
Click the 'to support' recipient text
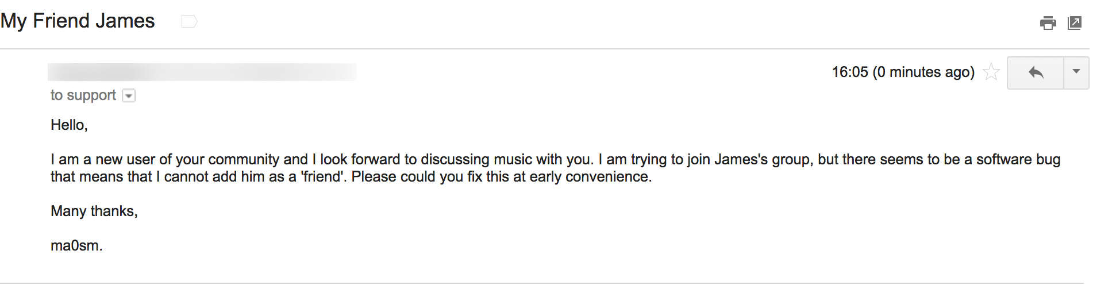coord(83,95)
